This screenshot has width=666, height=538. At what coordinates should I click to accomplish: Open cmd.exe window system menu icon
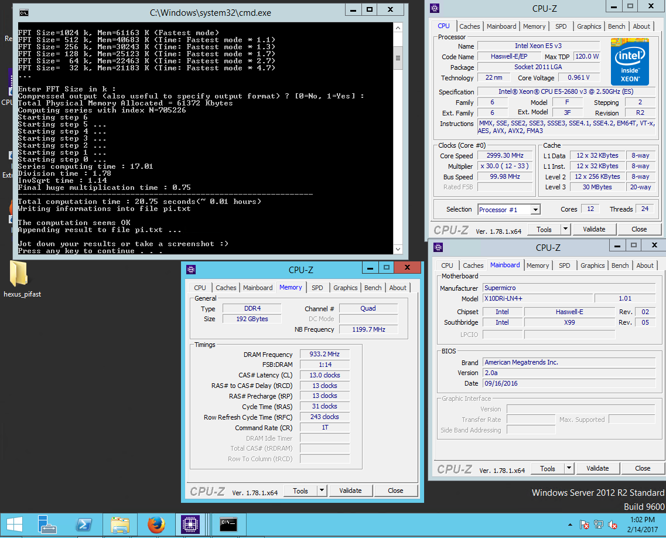(x=24, y=13)
